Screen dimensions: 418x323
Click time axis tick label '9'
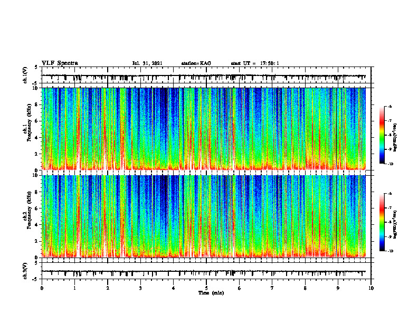pos(338,288)
